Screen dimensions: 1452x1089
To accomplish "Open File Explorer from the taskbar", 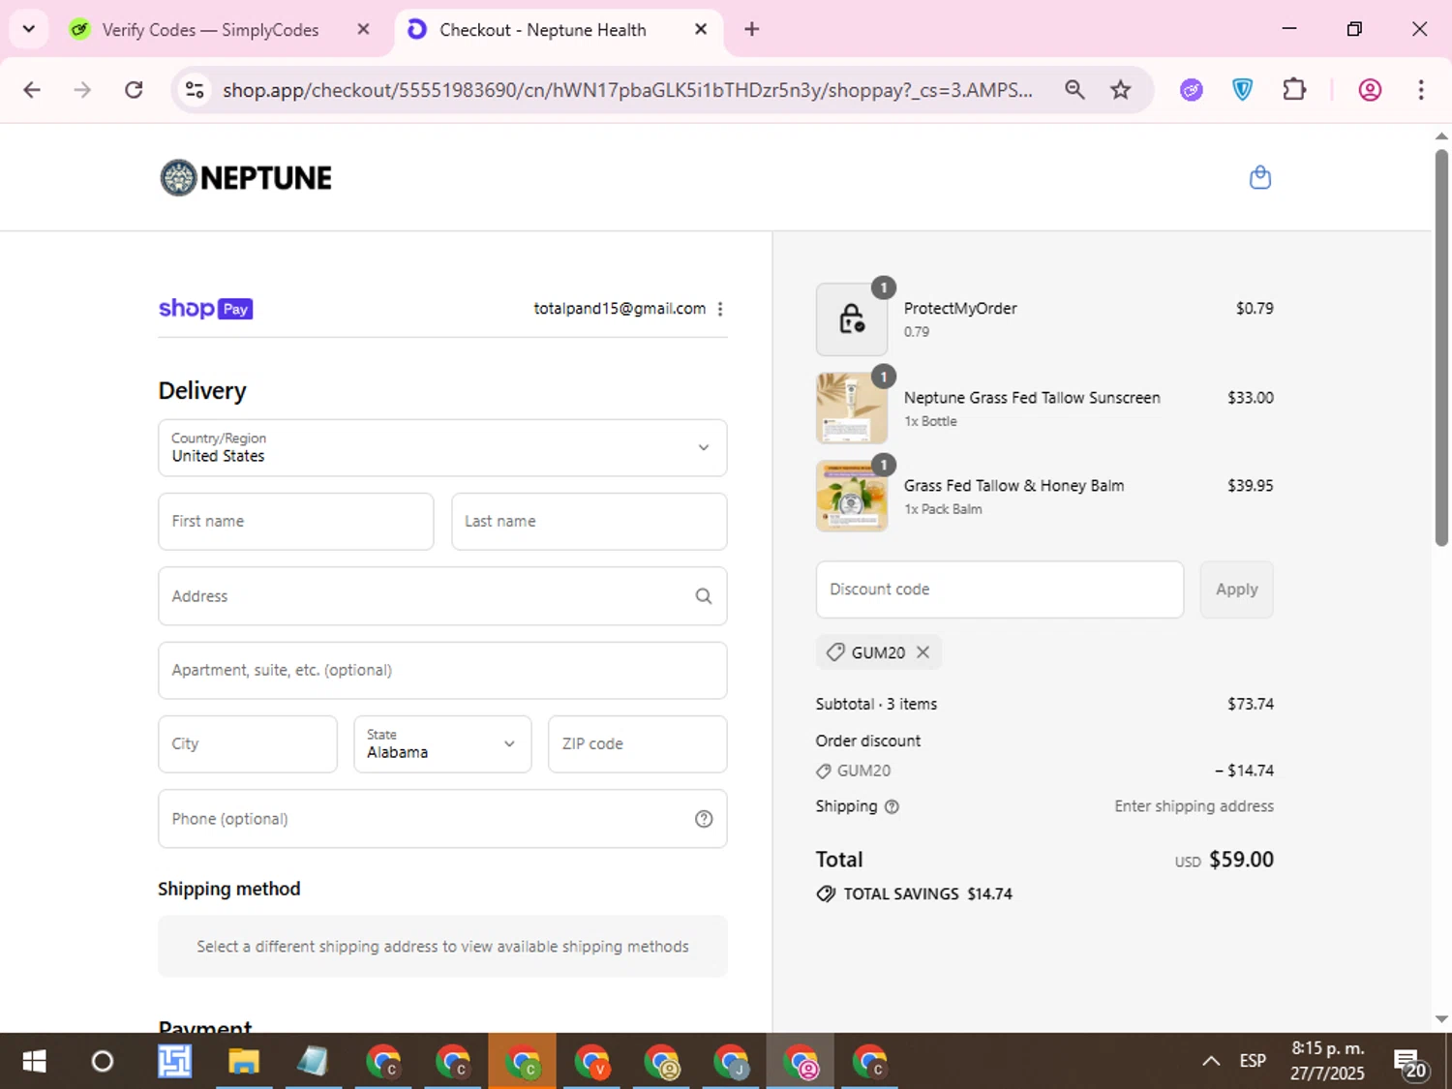I will [243, 1062].
